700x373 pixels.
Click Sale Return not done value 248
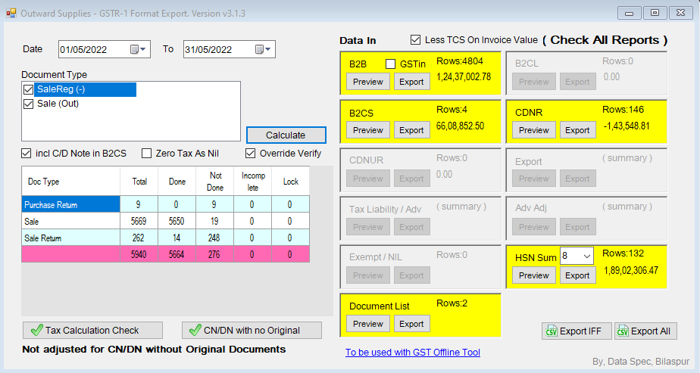point(214,238)
